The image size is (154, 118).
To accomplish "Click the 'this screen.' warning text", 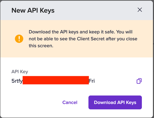I will click(41, 46).
